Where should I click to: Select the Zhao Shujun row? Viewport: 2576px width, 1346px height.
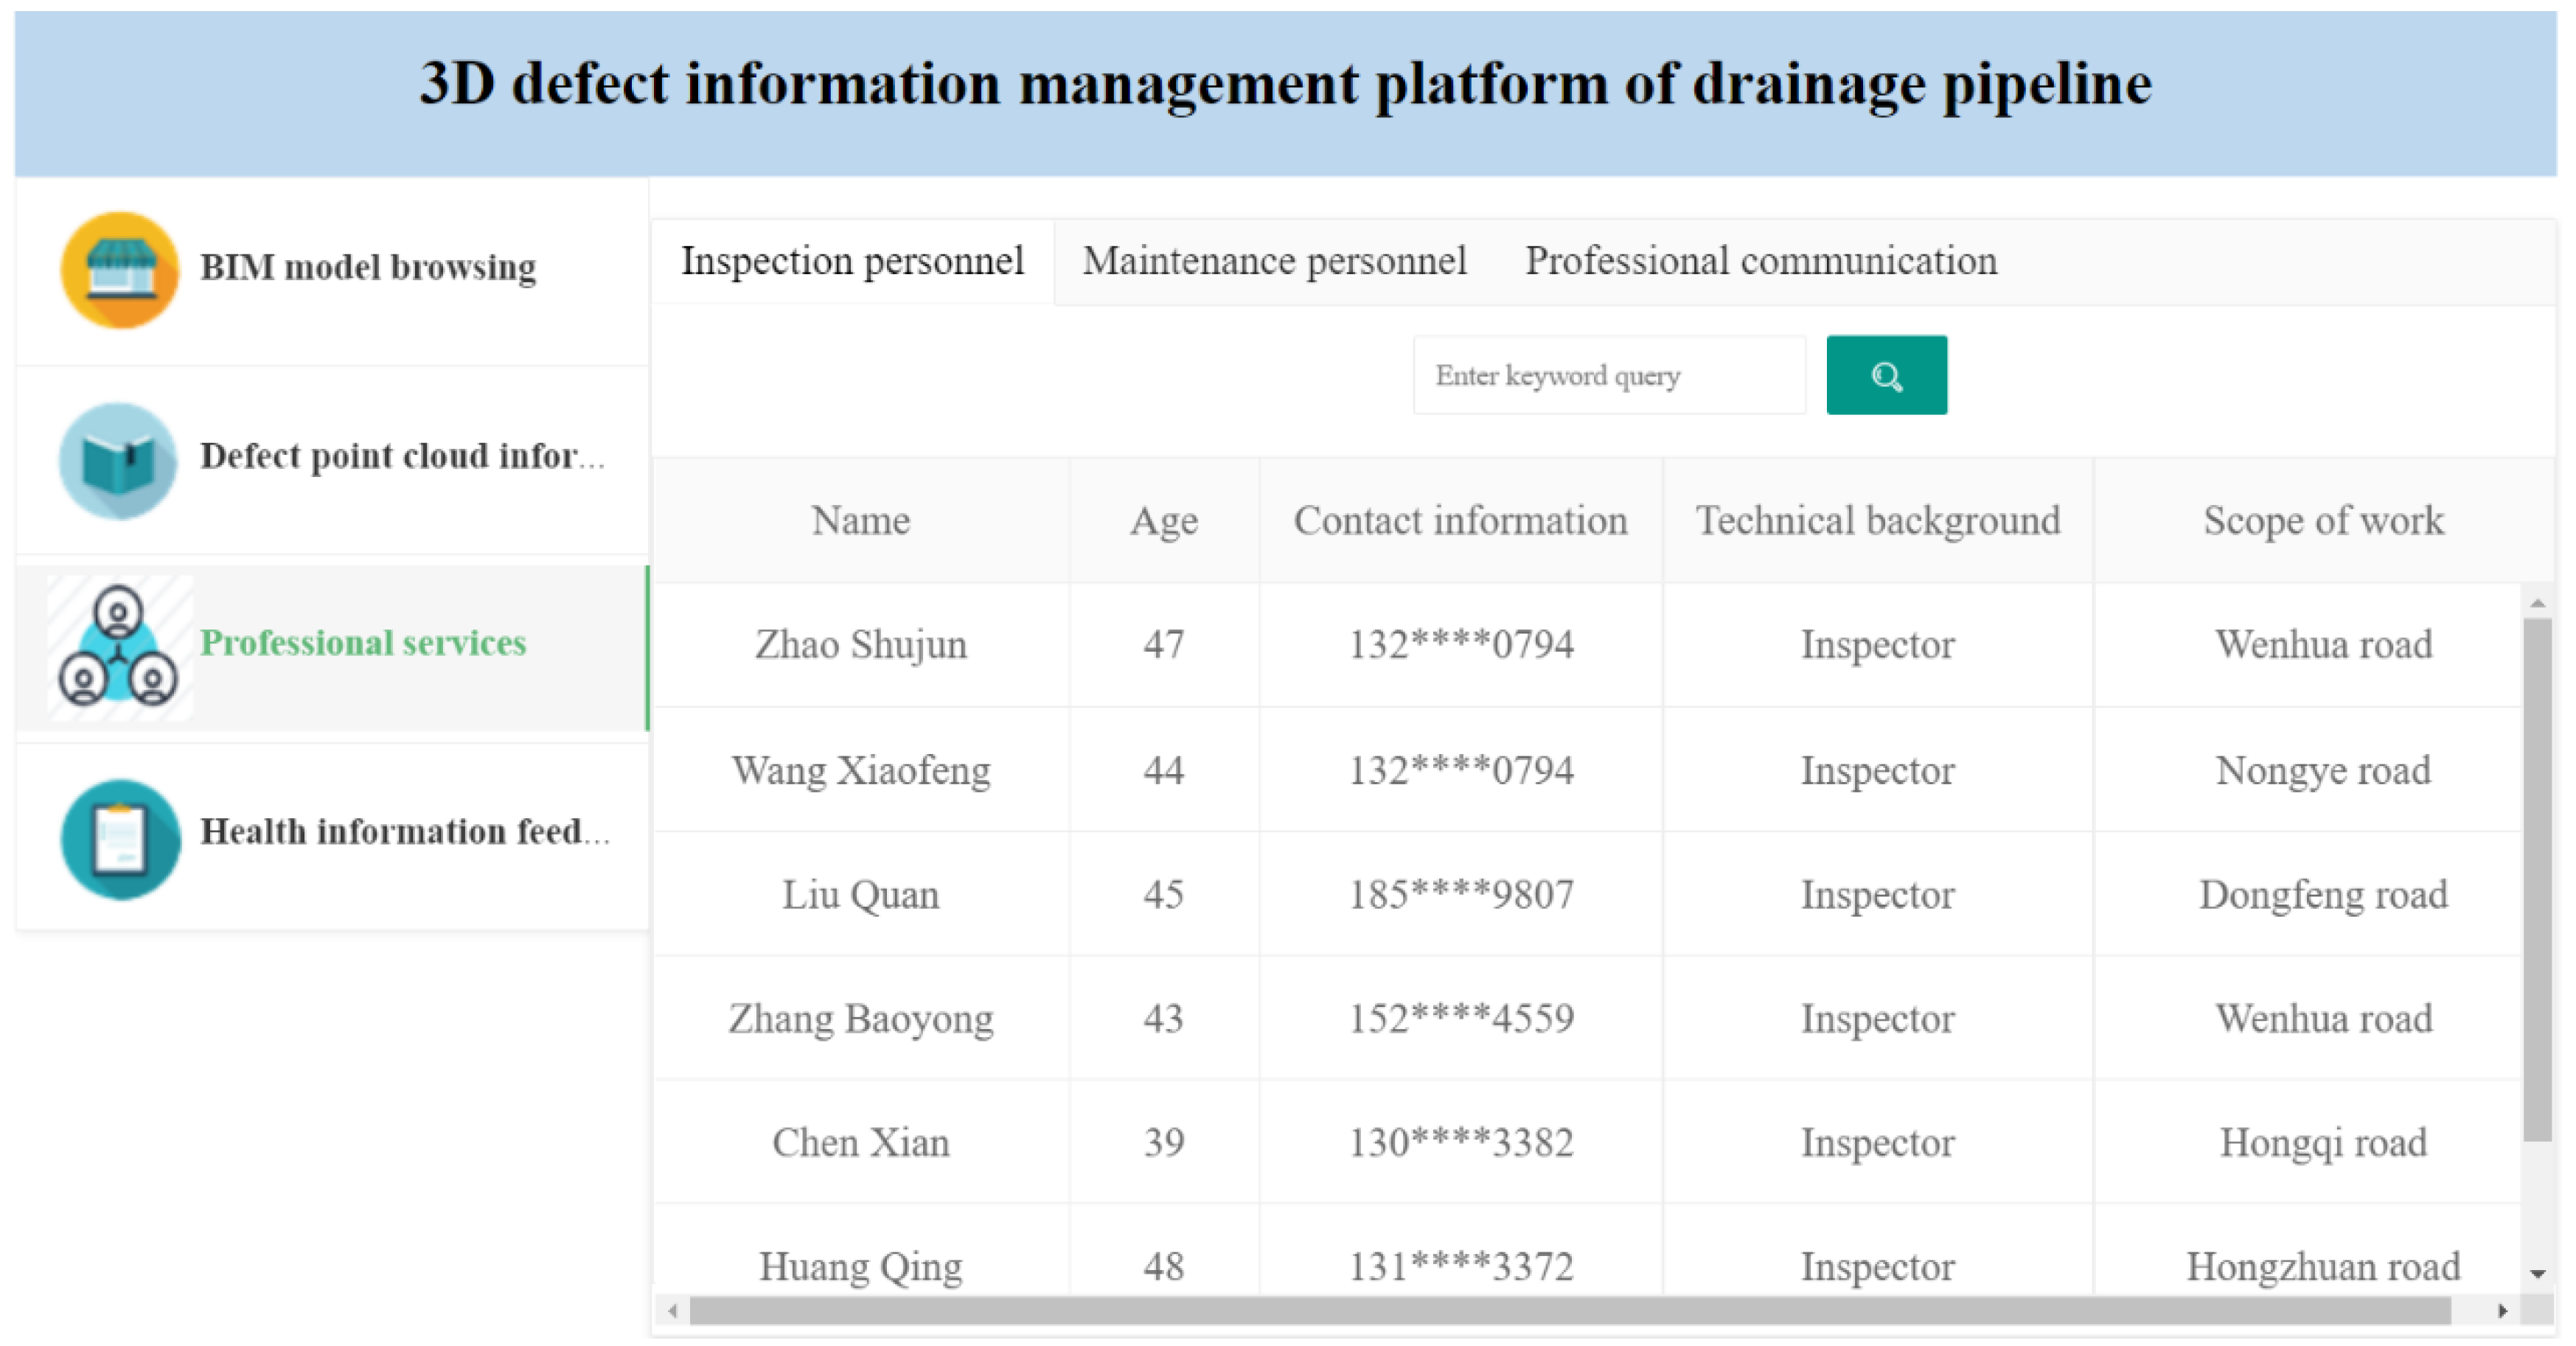860,645
